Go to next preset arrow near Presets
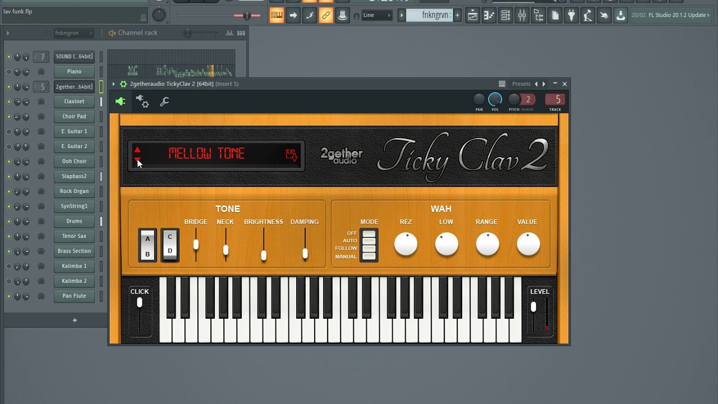Image resolution: width=718 pixels, height=404 pixels. pyautogui.click(x=544, y=84)
